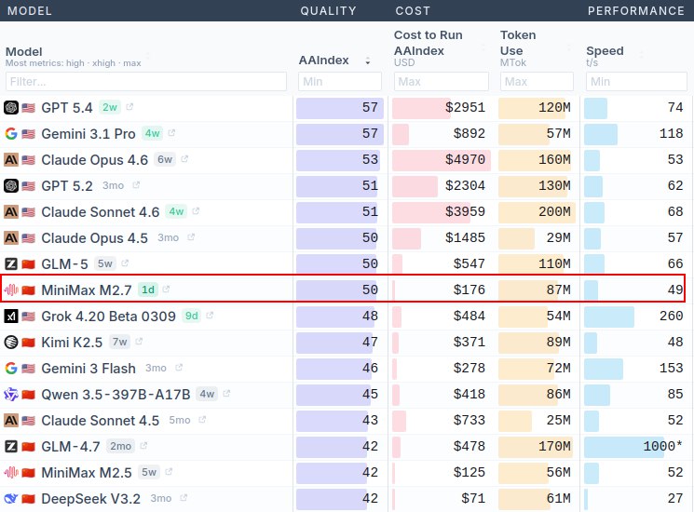Click the Token Use column header
694x512 pixels.
pyautogui.click(x=518, y=43)
